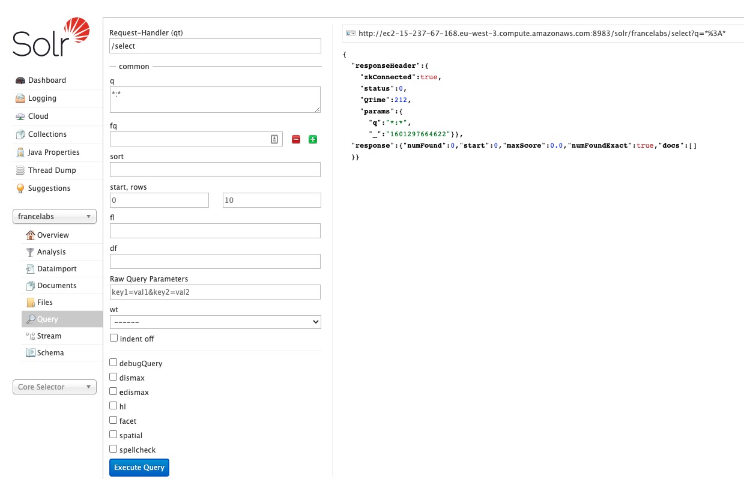
Task: Click the Analysis funnel icon
Action: [x=31, y=252]
